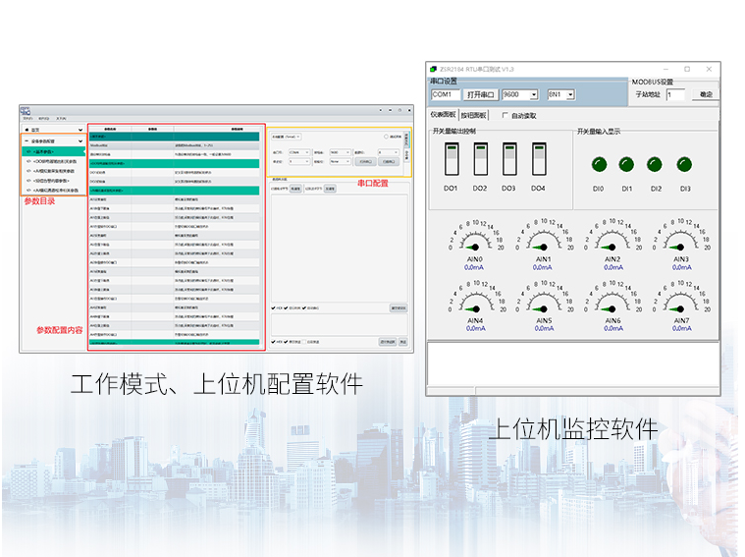Click code icon beside <基本参数> item

[28, 151]
